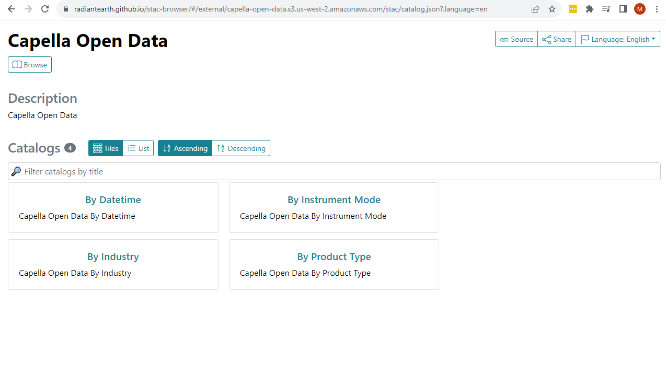Image resolution: width=666 pixels, height=387 pixels.
Task: Open the By Datetime catalog
Action: tap(113, 200)
